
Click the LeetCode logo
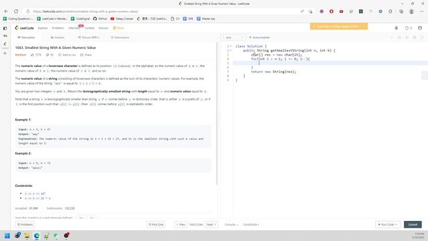[x=24, y=28]
